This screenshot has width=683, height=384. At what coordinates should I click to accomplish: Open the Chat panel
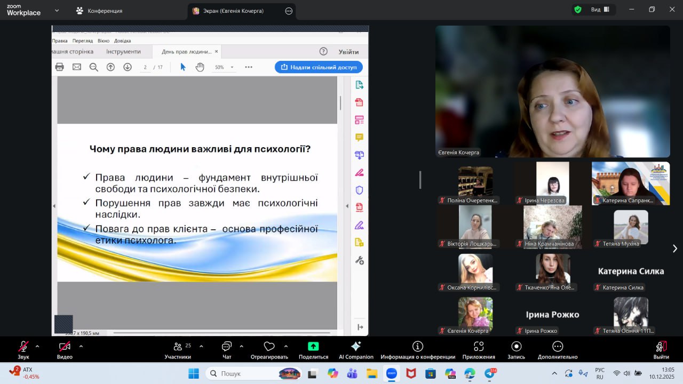pos(227,347)
